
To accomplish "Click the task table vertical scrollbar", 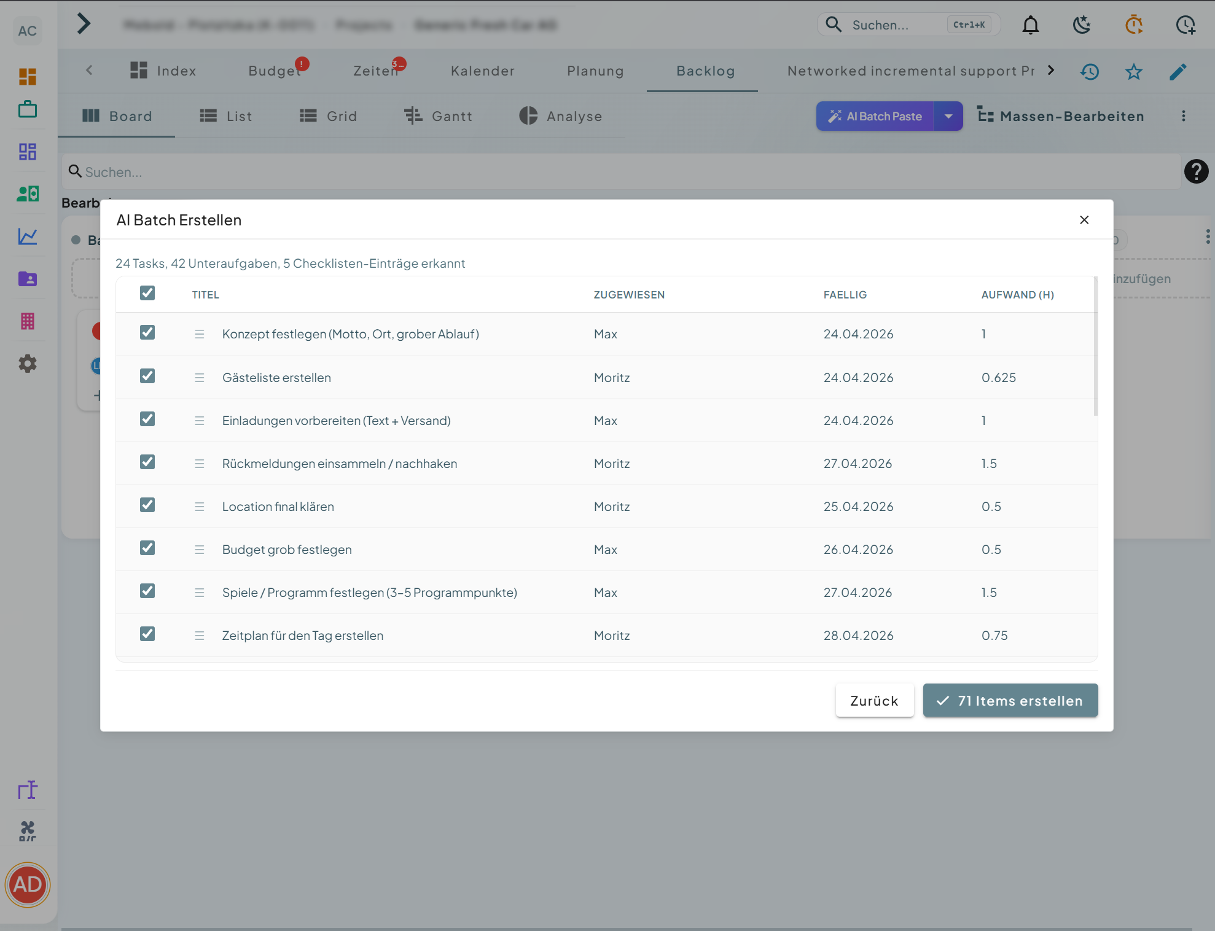I will 1096,347.
